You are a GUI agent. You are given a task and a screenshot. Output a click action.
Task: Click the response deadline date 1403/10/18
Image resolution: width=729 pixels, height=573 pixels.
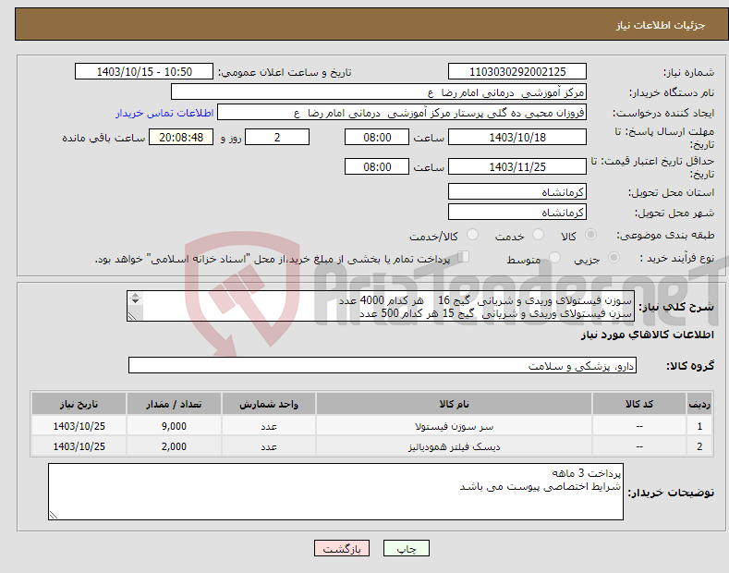point(517,137)
